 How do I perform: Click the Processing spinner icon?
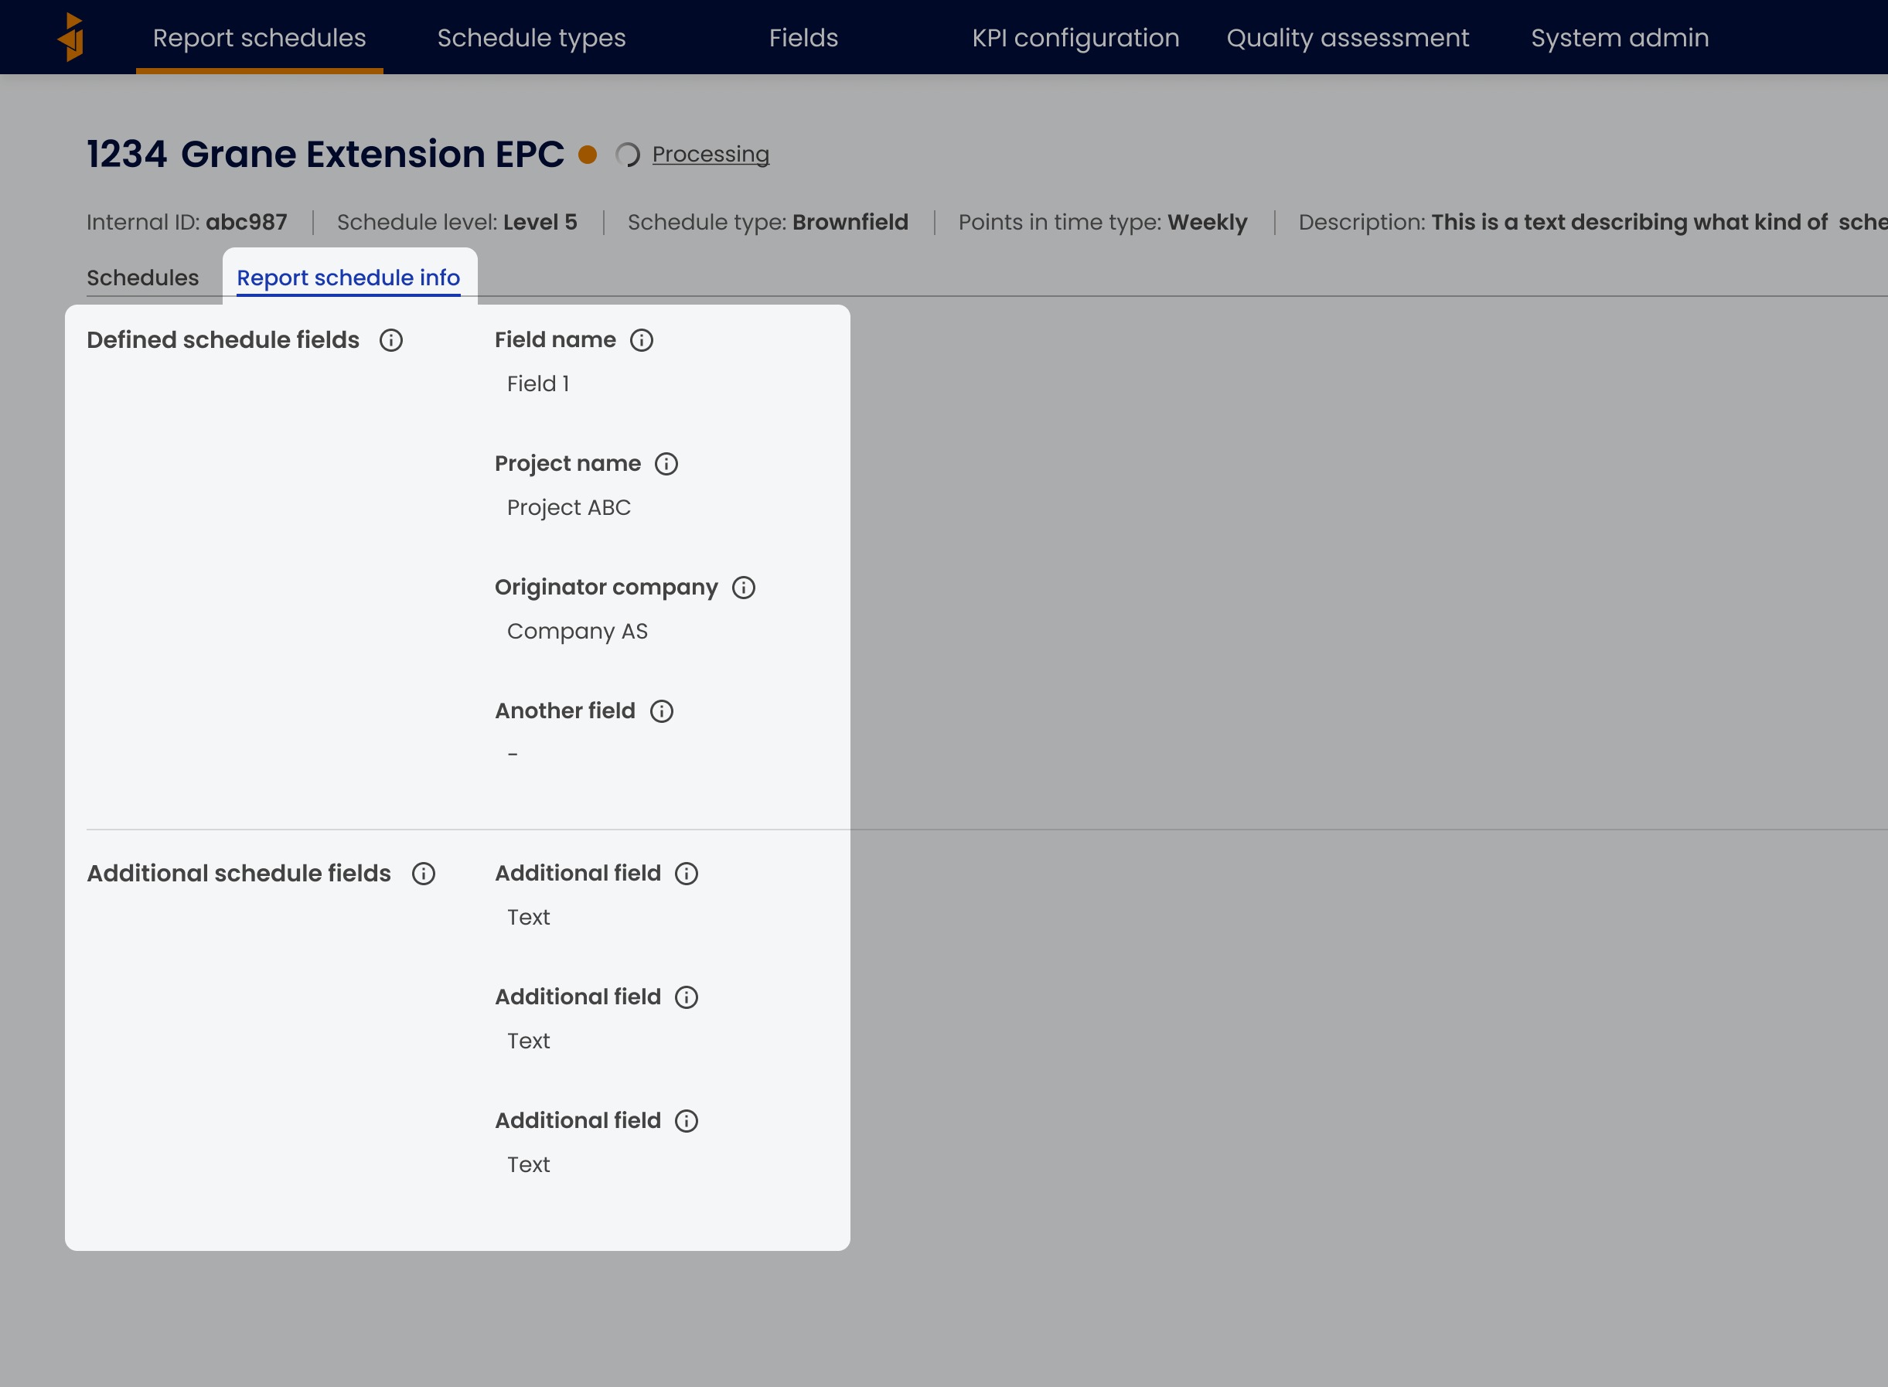[x=628, y=155]
